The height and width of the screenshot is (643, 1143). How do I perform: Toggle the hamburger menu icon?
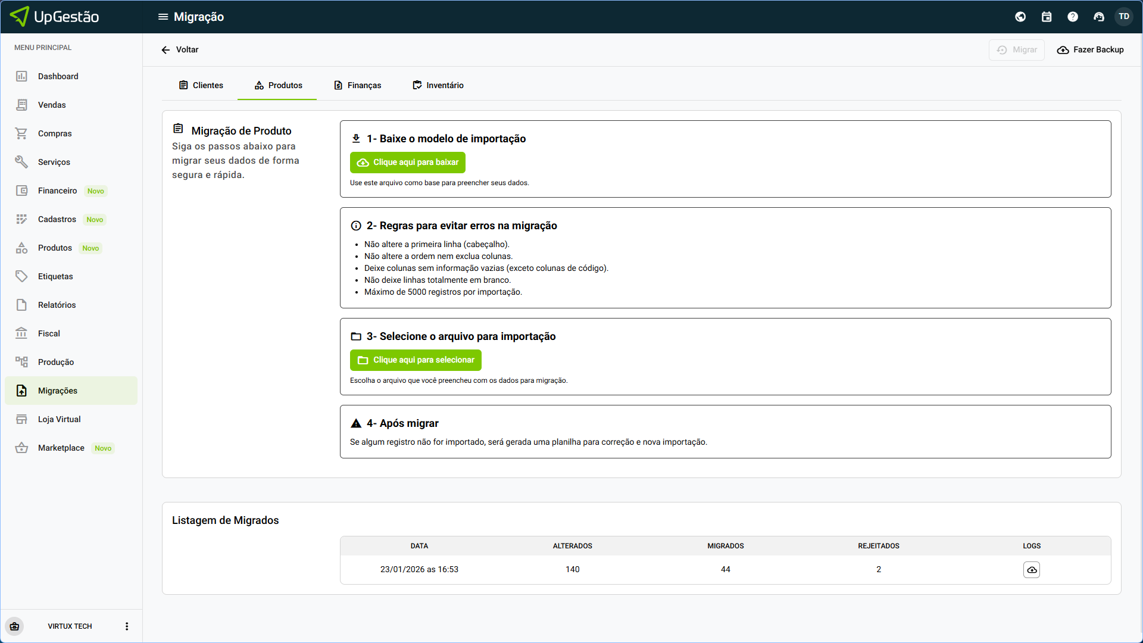pyautogui.click(x=163, y=17)
